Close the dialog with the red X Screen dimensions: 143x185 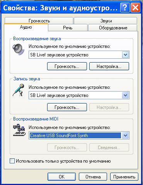click(x=135, y=8)
